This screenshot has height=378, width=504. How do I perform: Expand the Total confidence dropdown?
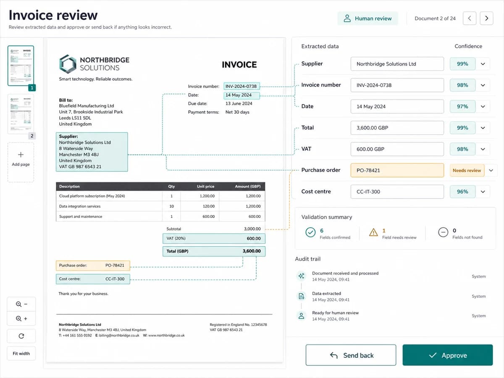click(483, 128)
